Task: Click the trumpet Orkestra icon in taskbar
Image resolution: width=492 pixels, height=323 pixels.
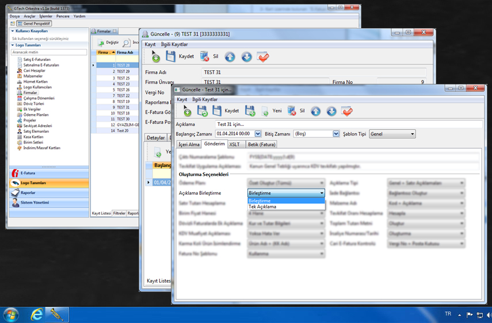Action: [x=58, y=314]
